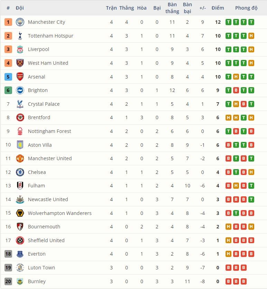
Task: Click the Phong độ column header
Action: click(246, 8)
